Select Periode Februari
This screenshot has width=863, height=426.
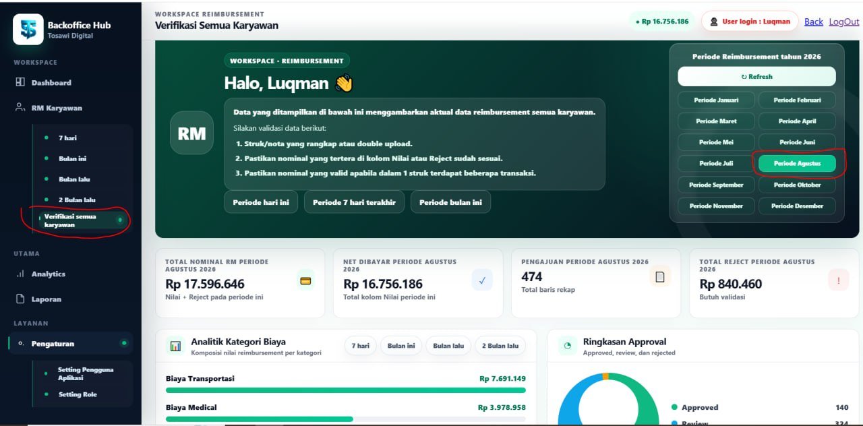pyautogui.click(x=797, y=100)
